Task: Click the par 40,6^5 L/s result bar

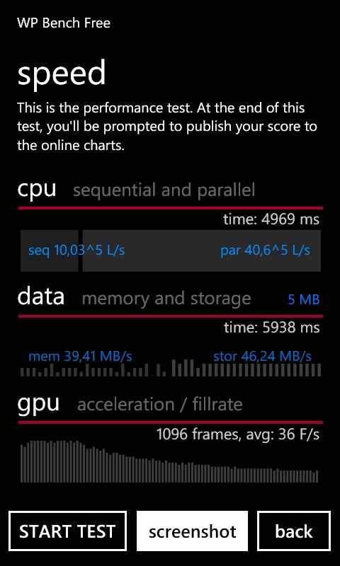Action: point(202,250)
